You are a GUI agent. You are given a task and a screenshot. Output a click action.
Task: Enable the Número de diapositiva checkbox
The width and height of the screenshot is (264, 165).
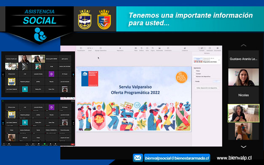pyautogui.click(x=195, y=77)
